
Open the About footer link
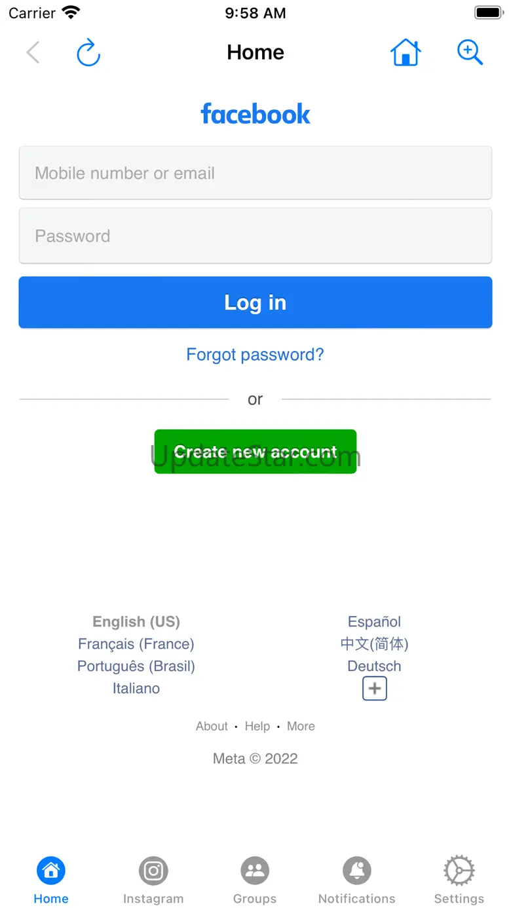[x=212, y=727]
